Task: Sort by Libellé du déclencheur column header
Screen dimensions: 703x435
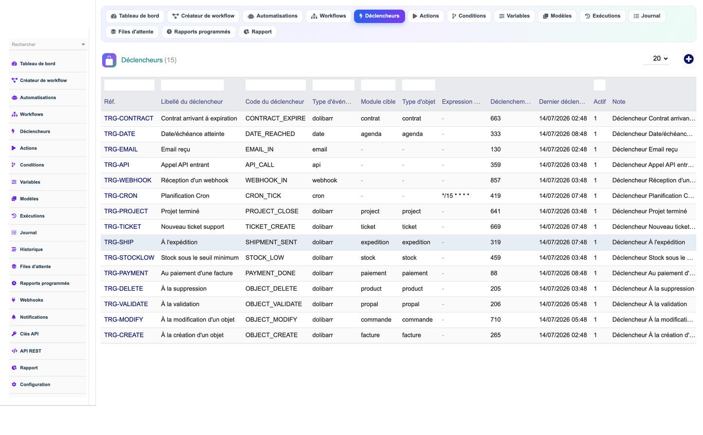Action: (192, 102)
